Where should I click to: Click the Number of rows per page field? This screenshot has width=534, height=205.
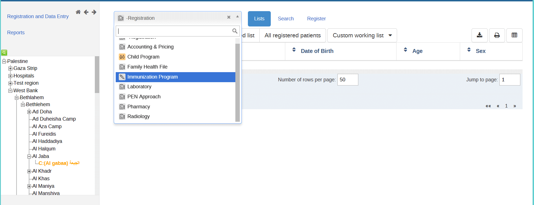tap(347, 80)
